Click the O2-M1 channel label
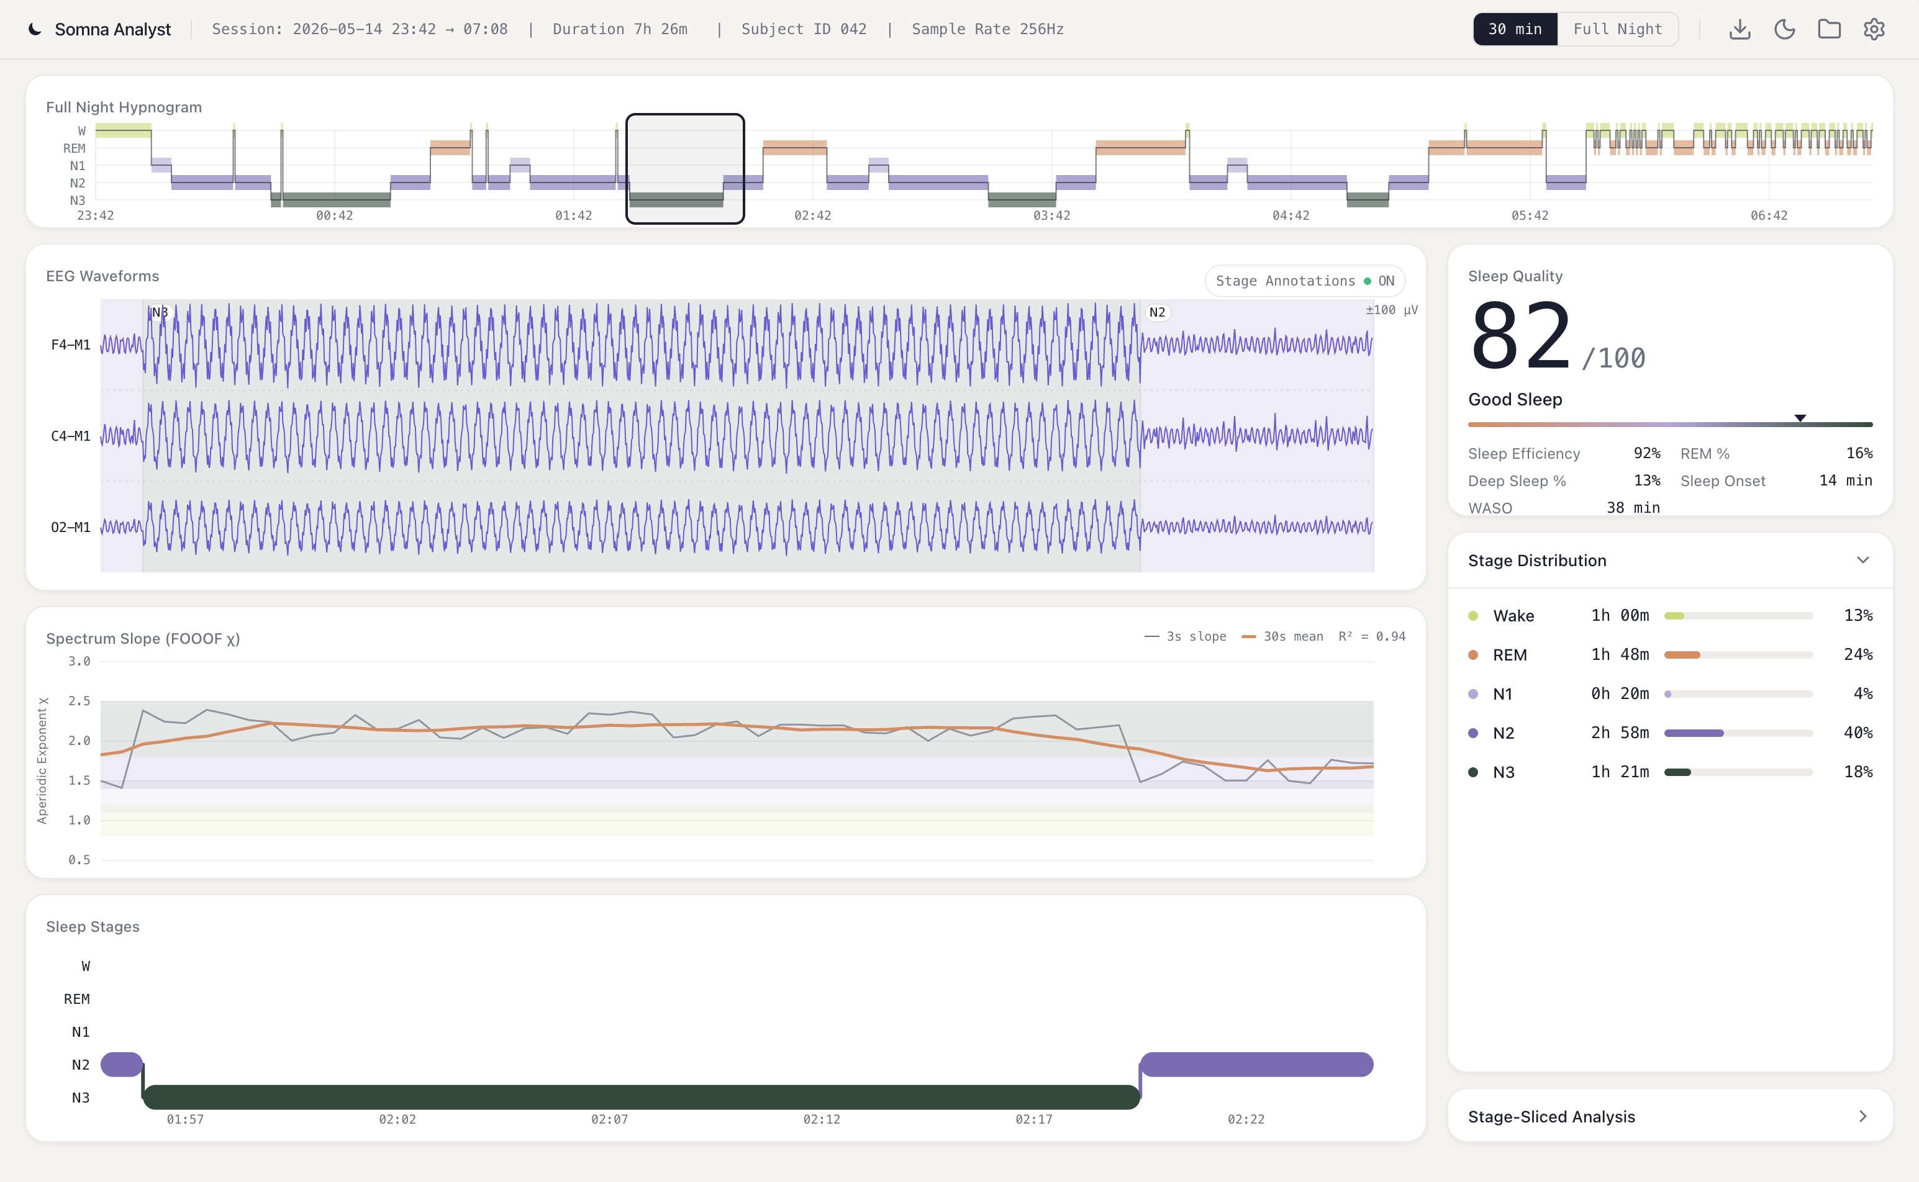The width and height of the screenshot is (1919, 1182). click(x=70, y=528)
